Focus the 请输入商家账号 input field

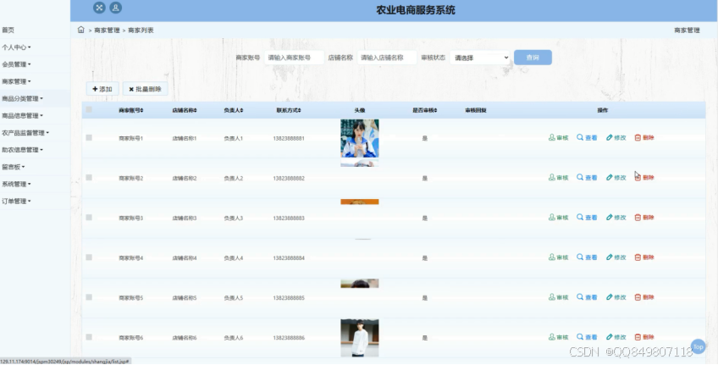coord(294,58)
